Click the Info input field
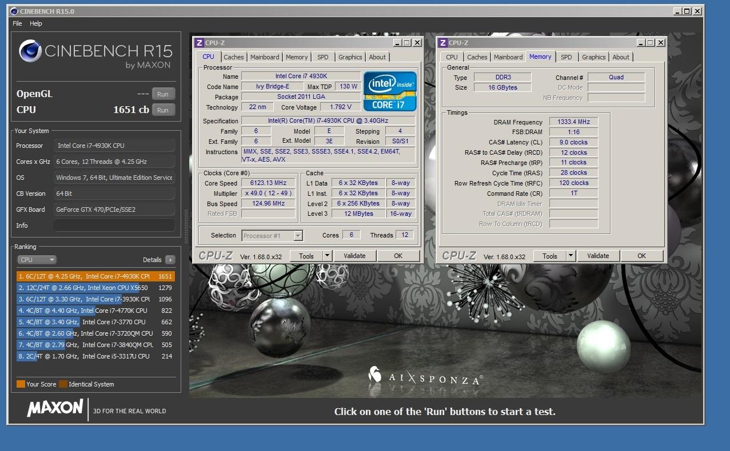 [x=114, y=226]
